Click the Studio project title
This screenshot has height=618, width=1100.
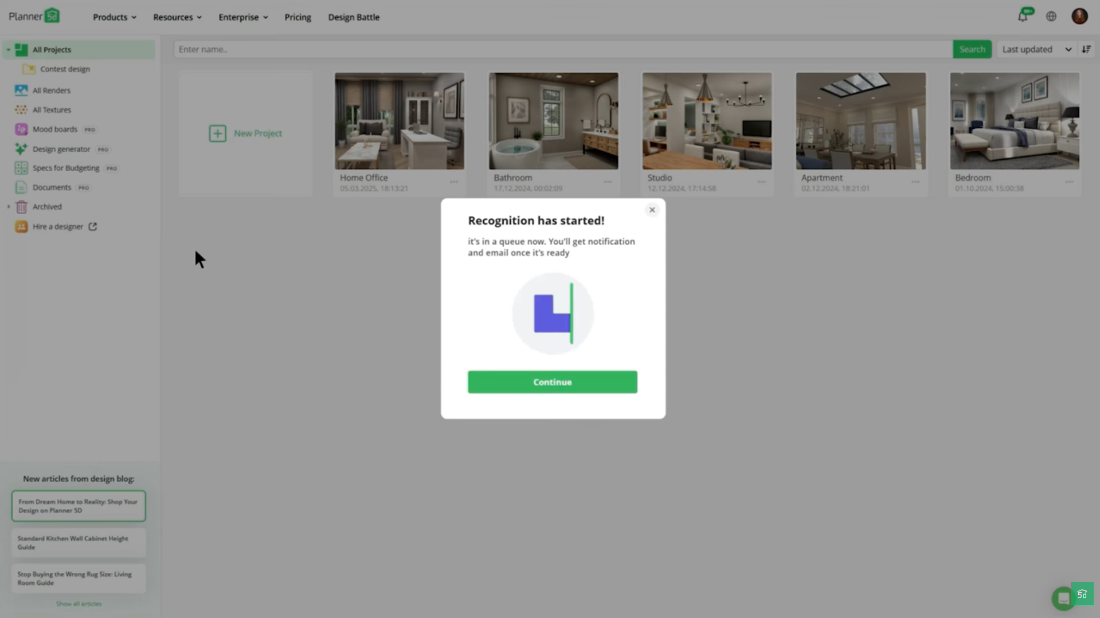pyautogui.click(x=660, y=178)
